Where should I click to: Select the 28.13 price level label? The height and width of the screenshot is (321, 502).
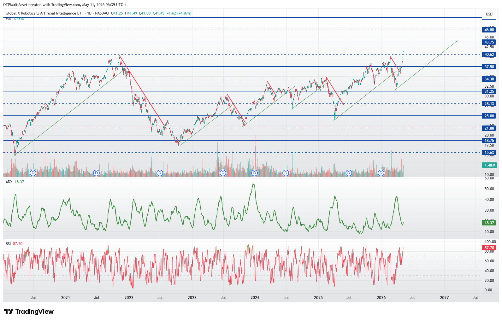489,104
